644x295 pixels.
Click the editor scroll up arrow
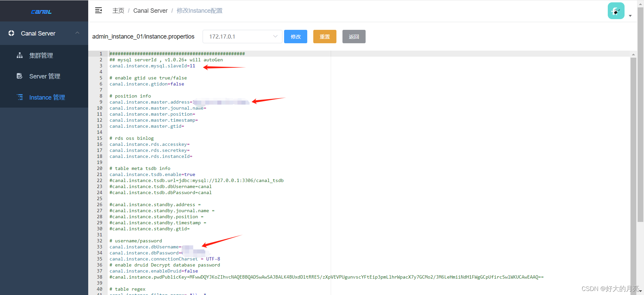pyautogui.click(x=633, y=54)
